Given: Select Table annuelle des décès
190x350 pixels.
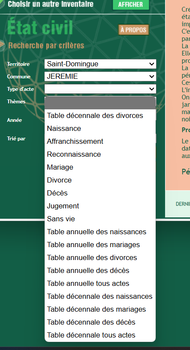Looking at the screenshot, I should point(100,271).
